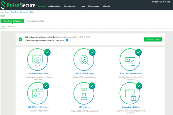Enable Reuse existing configuration settings checkbox

pyautogui.click(x=26, y=40)
